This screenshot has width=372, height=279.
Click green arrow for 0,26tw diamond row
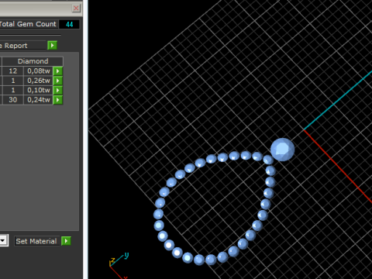58,81
